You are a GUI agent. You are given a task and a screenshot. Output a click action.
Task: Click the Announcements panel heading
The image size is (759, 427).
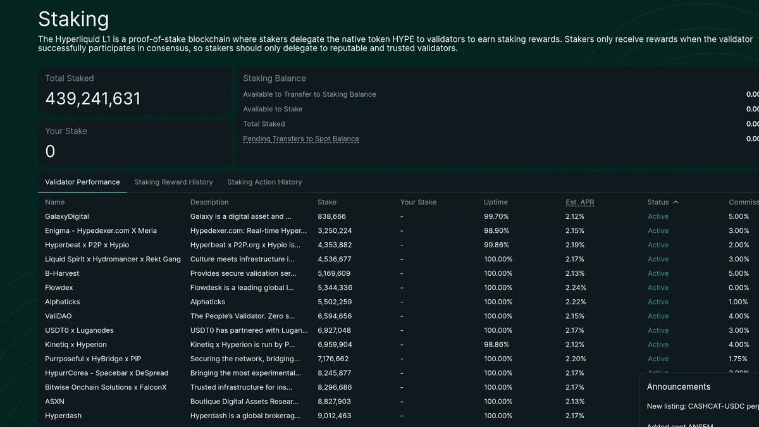pos(679,387)
